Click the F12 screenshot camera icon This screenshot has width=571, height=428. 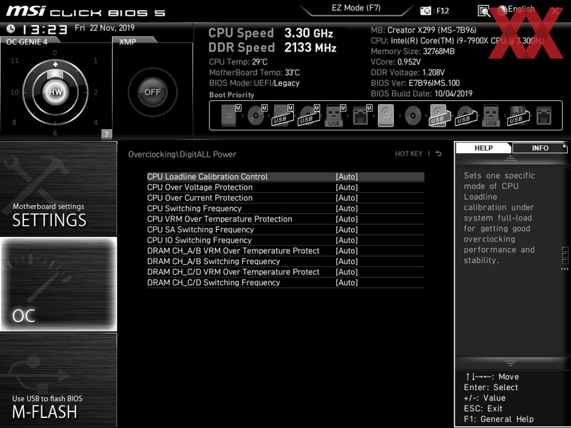point(426,11)
